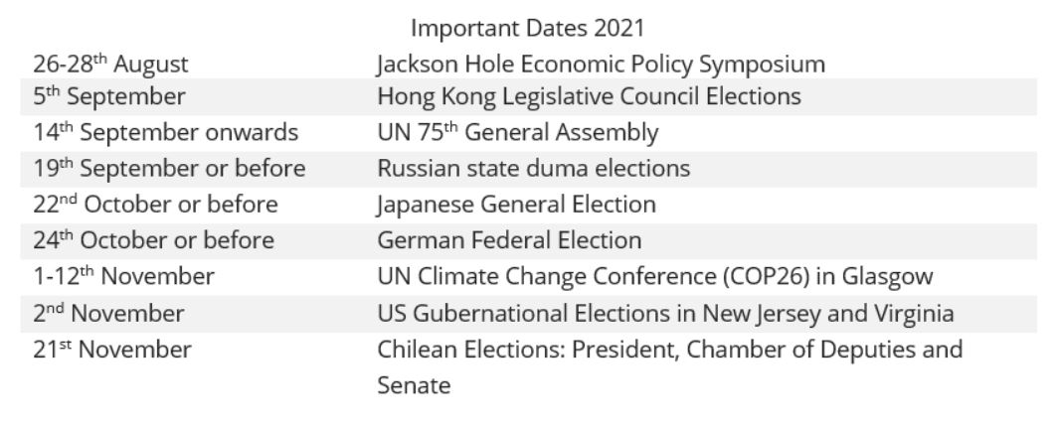Select the 19th September or before cell
Screen dimensions: 1059x430
pyautogui.click(x=169, y=169)
